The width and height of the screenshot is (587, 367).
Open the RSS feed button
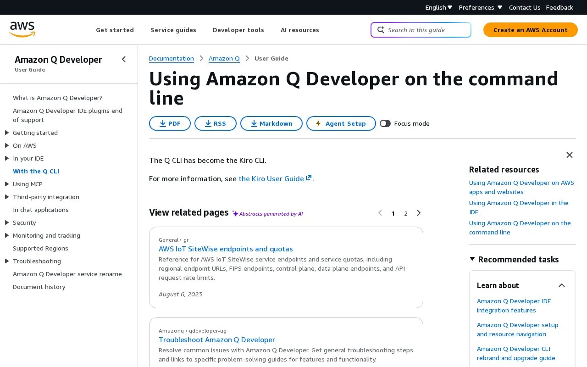tap(216, 123)
